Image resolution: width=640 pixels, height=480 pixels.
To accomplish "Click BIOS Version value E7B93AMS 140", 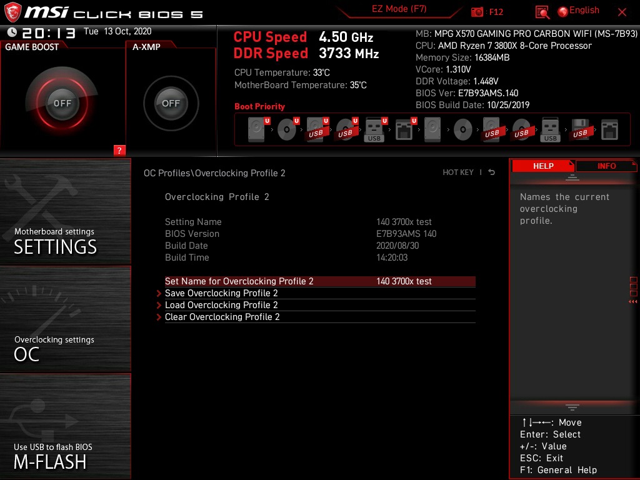I will (x=406, y=234).
